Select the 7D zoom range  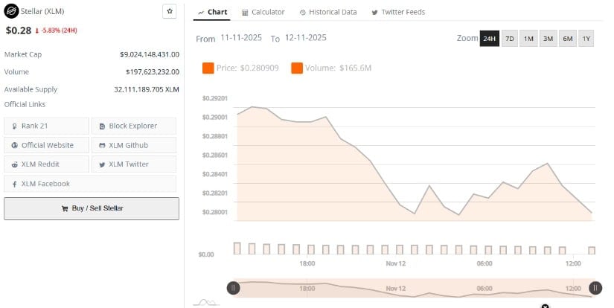509,39
